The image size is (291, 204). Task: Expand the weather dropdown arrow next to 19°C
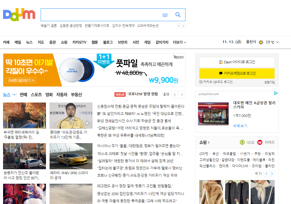point(277,42)
